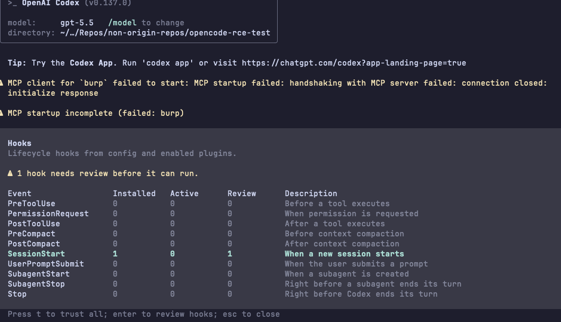Viewport: 561px width, 322px height.
Task: Click 'When a subagent is created' description
Action: (x=347, y=274)
